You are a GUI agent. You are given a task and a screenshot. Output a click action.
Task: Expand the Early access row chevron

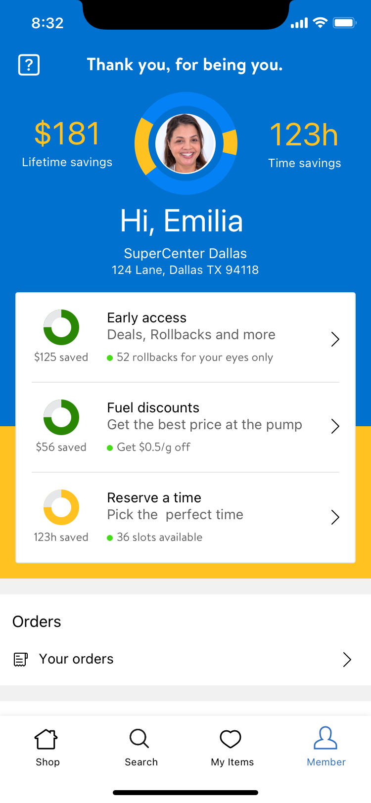pyautogui.click(x=335, y=339)
